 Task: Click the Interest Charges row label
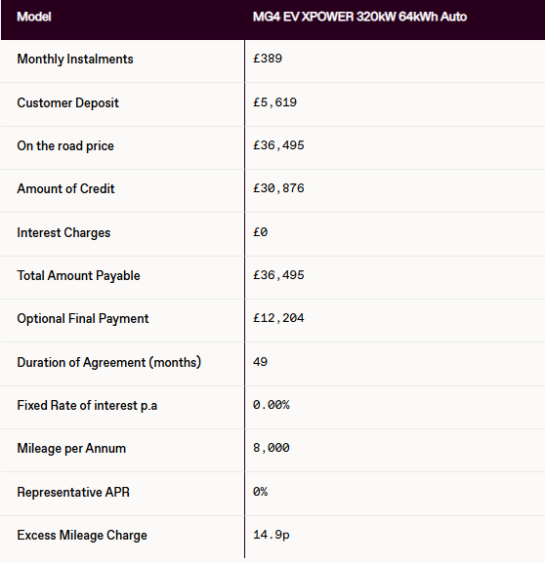coord(63,232)
